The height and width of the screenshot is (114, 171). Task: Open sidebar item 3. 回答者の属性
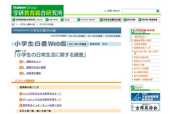click(x=139, y=44)
